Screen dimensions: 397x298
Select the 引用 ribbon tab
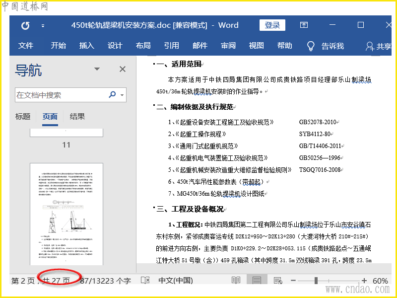[x=171, y=46]
